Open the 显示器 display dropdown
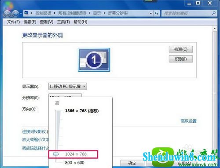The width and height of the screenshot is (220, 168). coord(68,86)
